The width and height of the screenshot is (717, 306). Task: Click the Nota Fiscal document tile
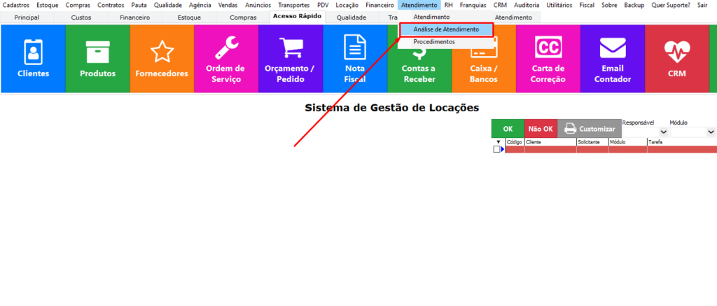[354, 59]
